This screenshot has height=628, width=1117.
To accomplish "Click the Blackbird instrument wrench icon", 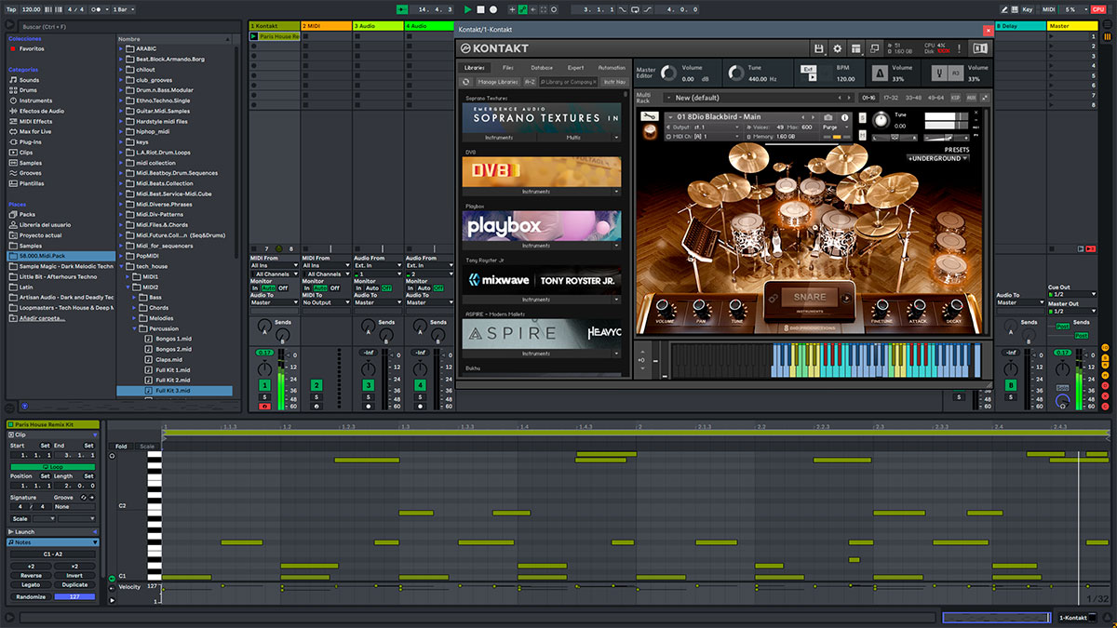I will click(652, 116).
